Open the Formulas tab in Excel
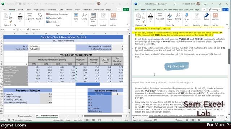 coord(52,10)
